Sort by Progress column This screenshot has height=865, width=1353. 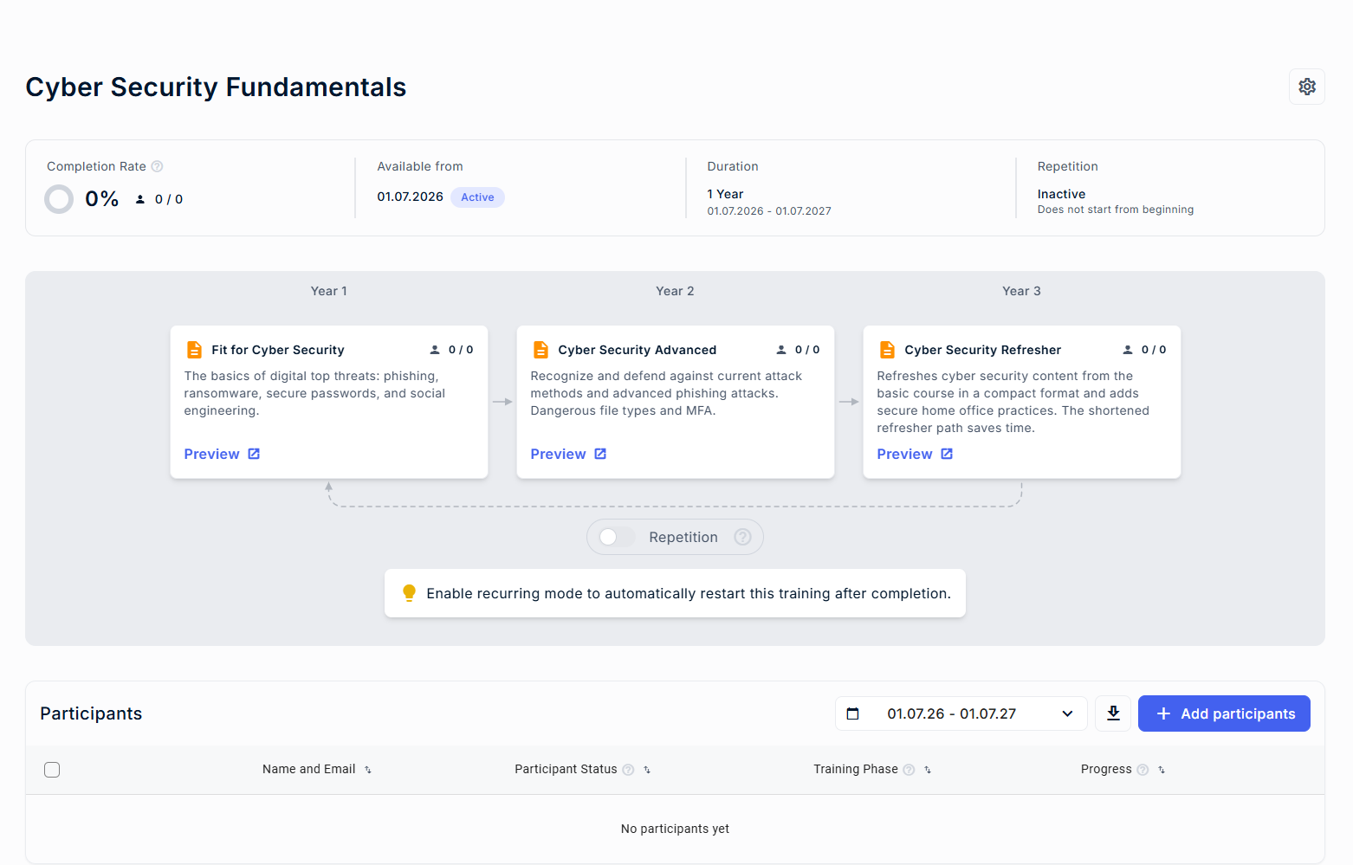coord(1162,770)
